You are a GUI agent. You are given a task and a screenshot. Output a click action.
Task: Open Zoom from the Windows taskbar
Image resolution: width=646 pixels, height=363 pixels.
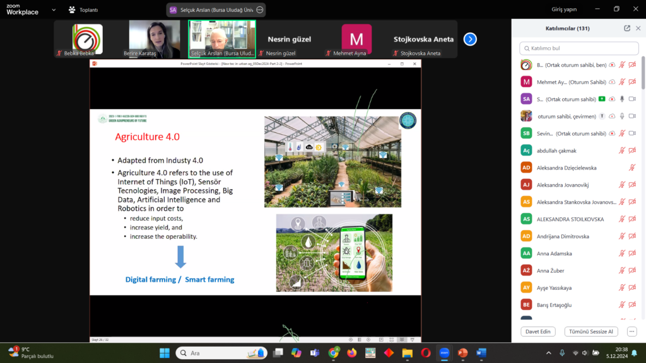coord(444,353)
